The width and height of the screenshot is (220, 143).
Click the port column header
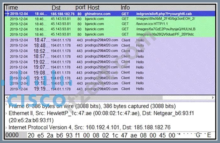[81, 8]
